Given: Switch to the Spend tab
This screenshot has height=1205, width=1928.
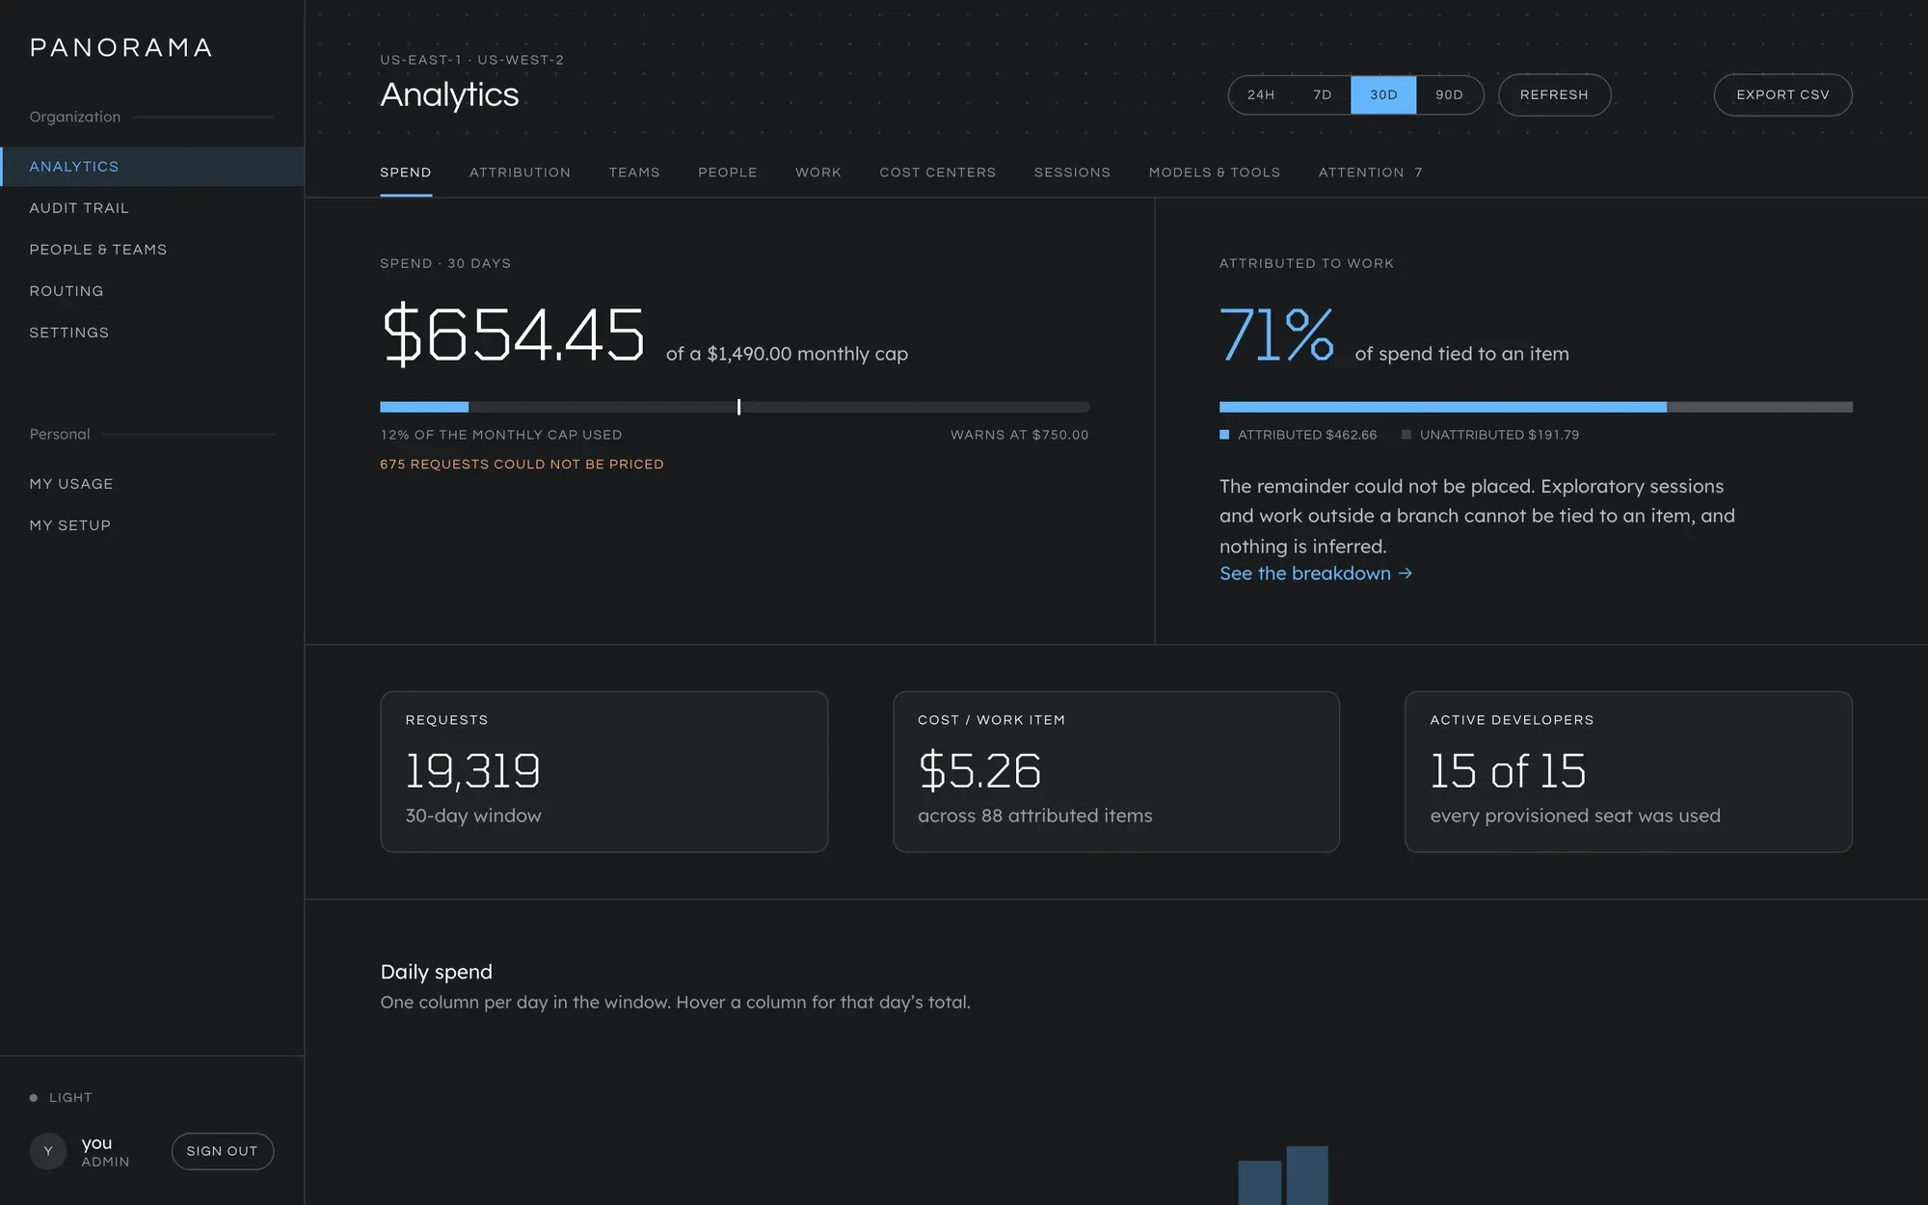Looking at the screenshot, I should 406,173.
